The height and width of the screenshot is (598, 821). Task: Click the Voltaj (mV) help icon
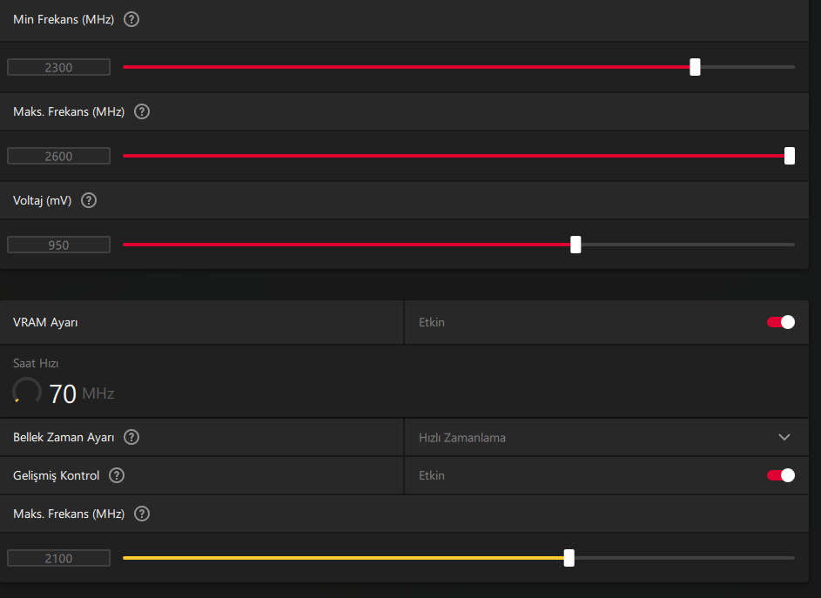[x=88, y=200]
